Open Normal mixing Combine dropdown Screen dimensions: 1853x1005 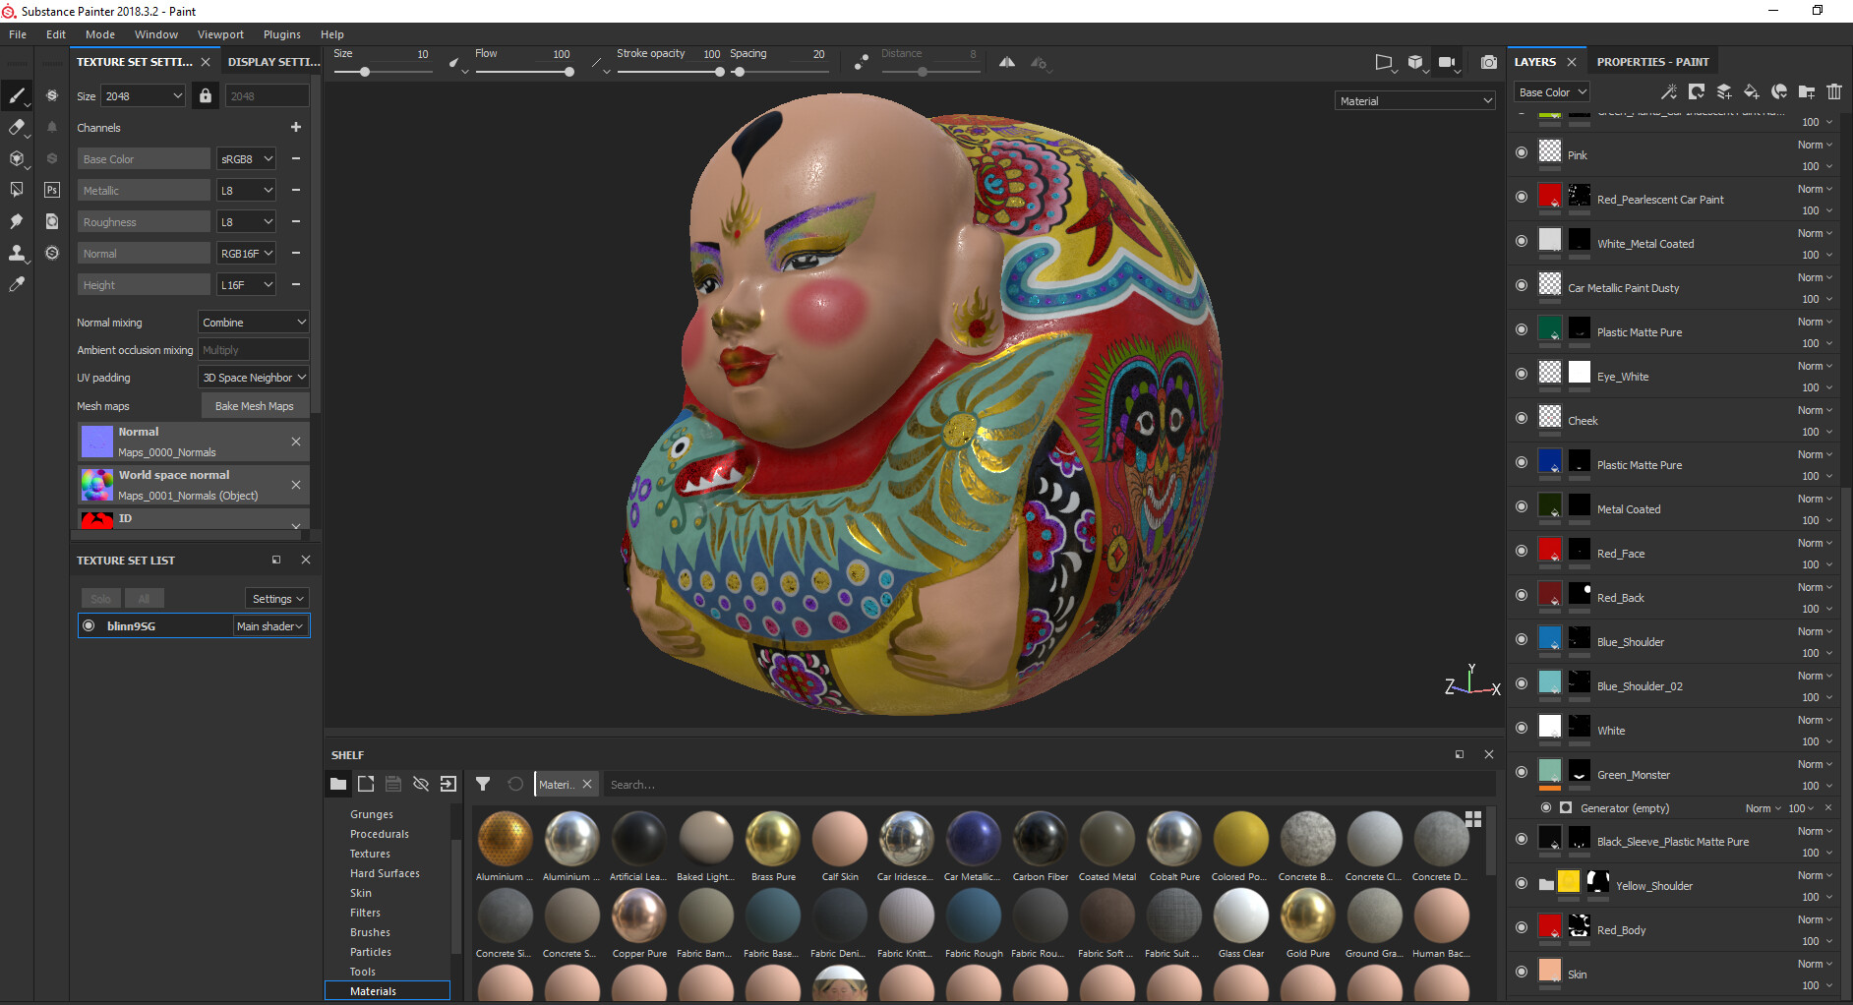[x=254, y=323]
